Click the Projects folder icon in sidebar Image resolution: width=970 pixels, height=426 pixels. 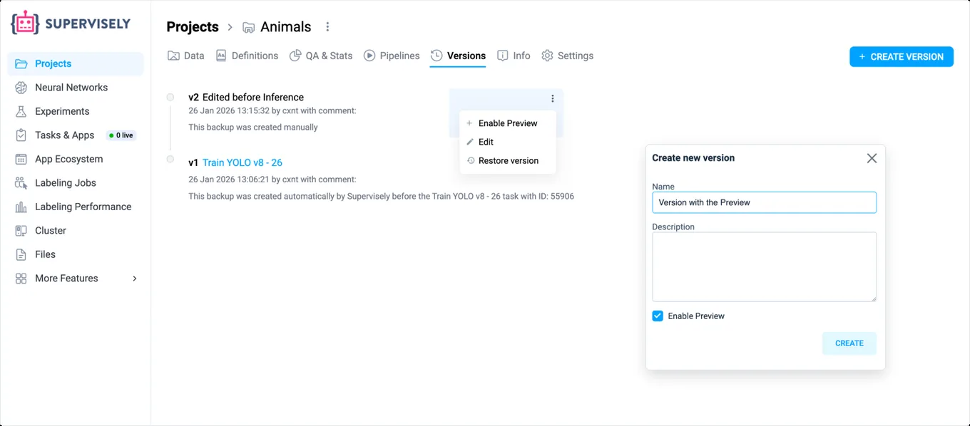pyautogui.click(x=21, y=63)
